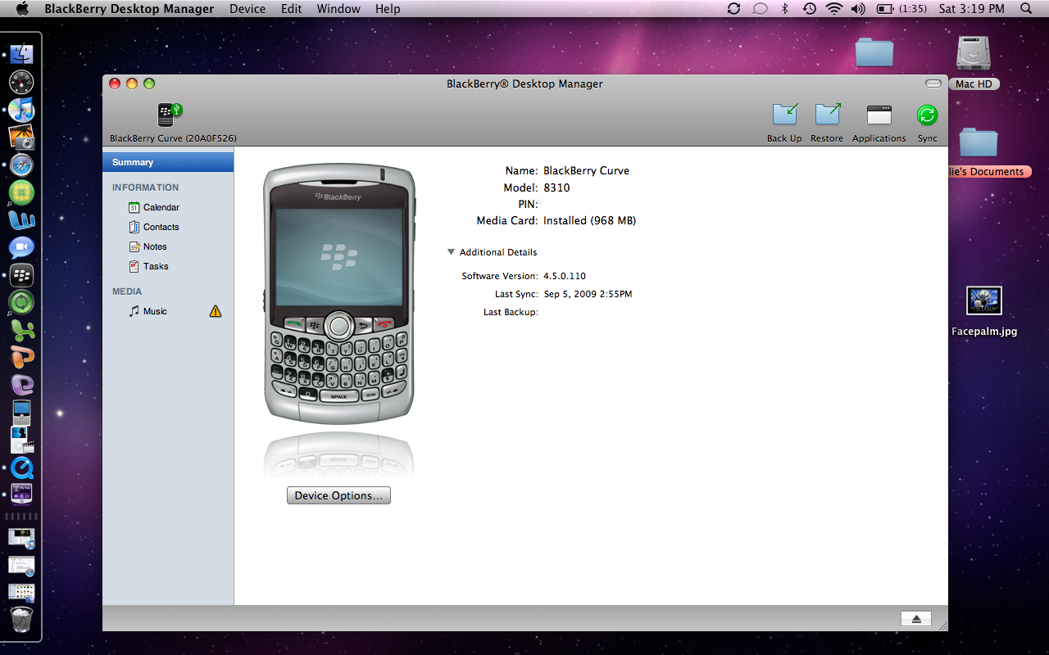Click the Installed (968 MB) media card value

(590, 220)
